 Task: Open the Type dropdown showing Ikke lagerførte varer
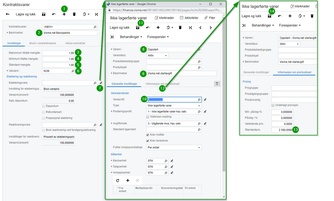(x=174, y=105)
